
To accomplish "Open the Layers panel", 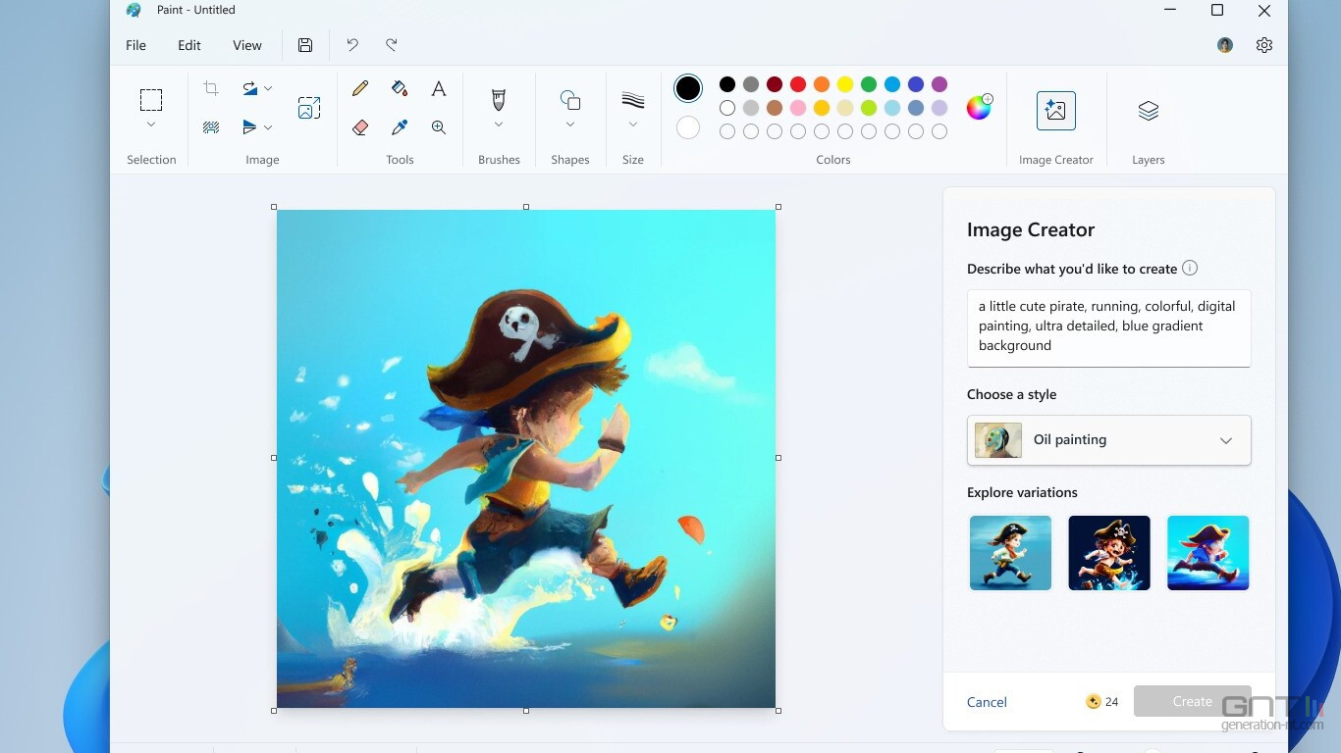I will [x=1148, y=111].
